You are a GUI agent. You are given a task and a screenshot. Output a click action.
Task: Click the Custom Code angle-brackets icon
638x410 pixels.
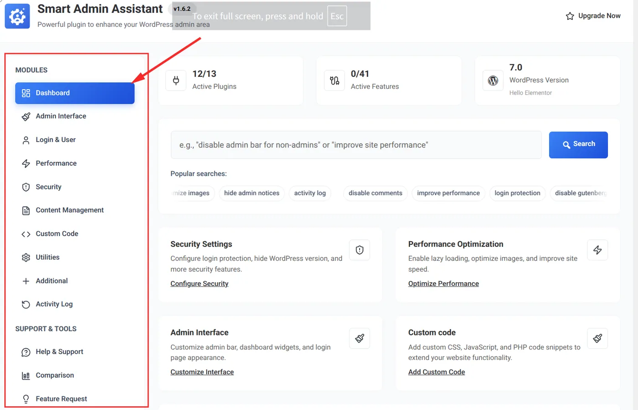click(x=26, y=234)
